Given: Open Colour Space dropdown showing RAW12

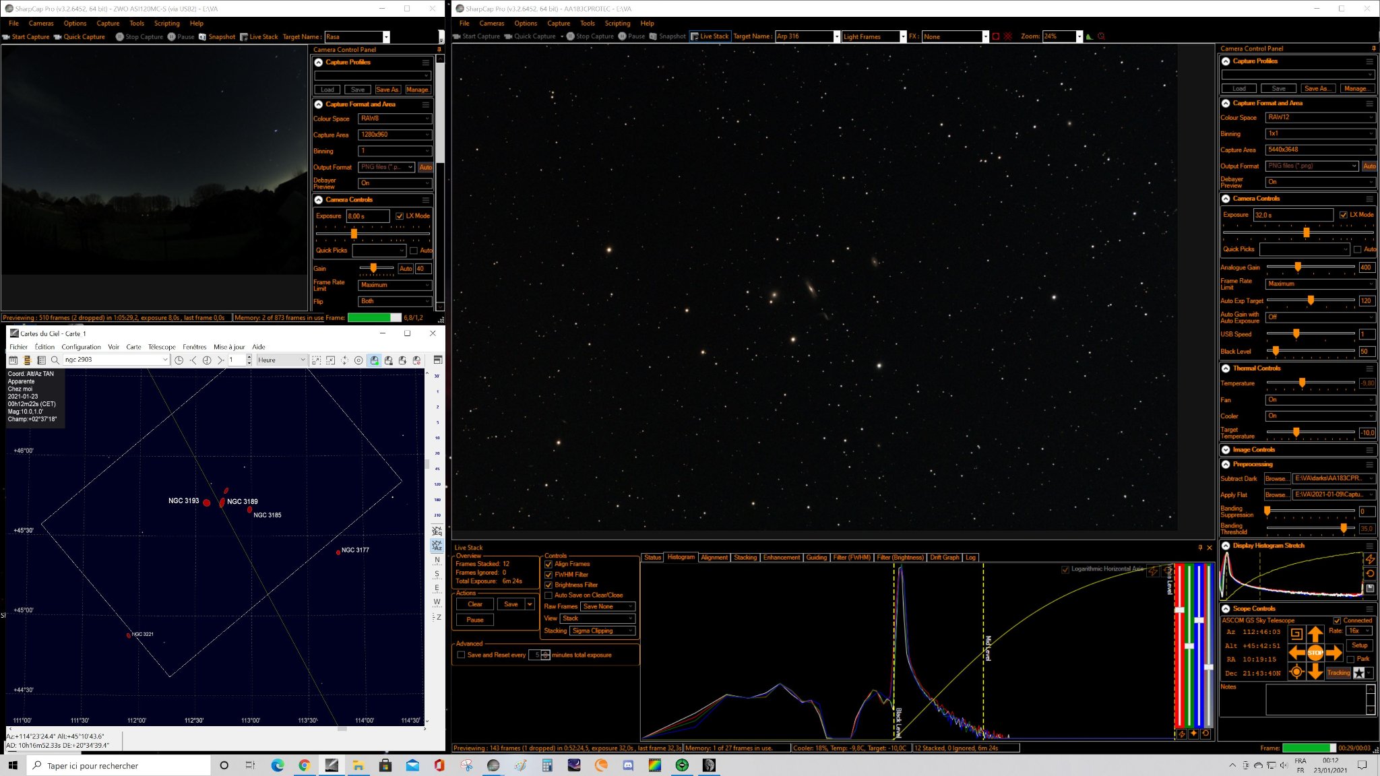Looking at the screenshot, I should (x=1320, y=117).
